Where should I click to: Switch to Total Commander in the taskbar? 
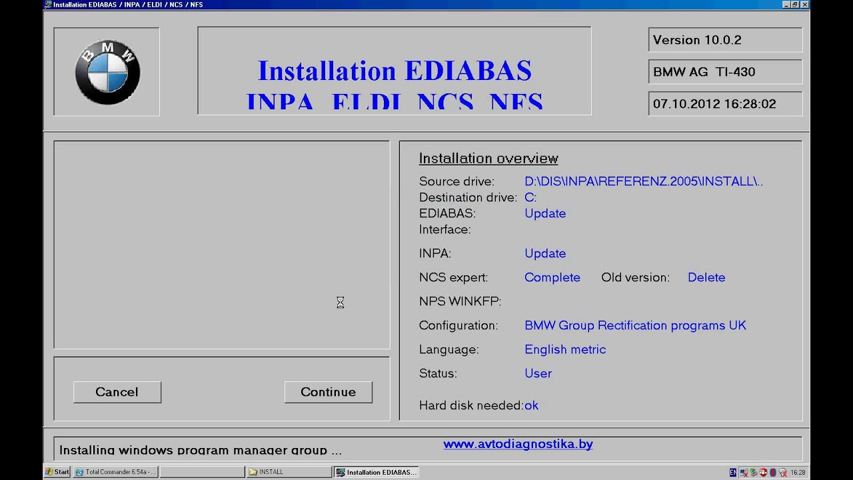[115, 472]
